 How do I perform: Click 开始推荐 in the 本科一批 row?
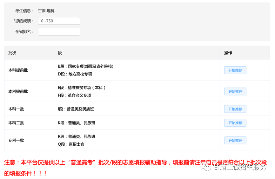pos(235,109)
